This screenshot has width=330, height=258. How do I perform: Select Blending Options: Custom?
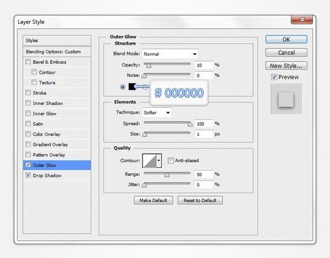tap(57, 52)
